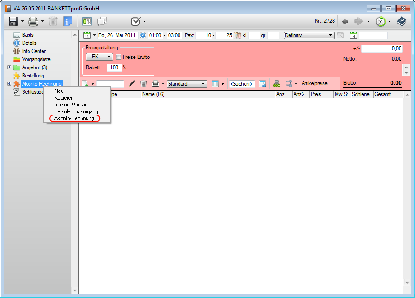Viewport: 415px width, 298px height.
Task: Expand the Angebot (3) tree node
Action: [10, 67]
